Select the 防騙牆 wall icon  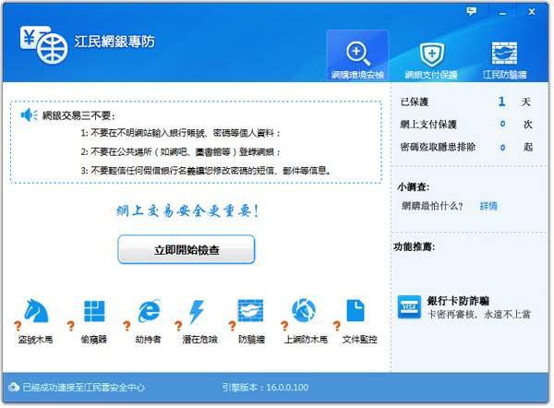251,312
